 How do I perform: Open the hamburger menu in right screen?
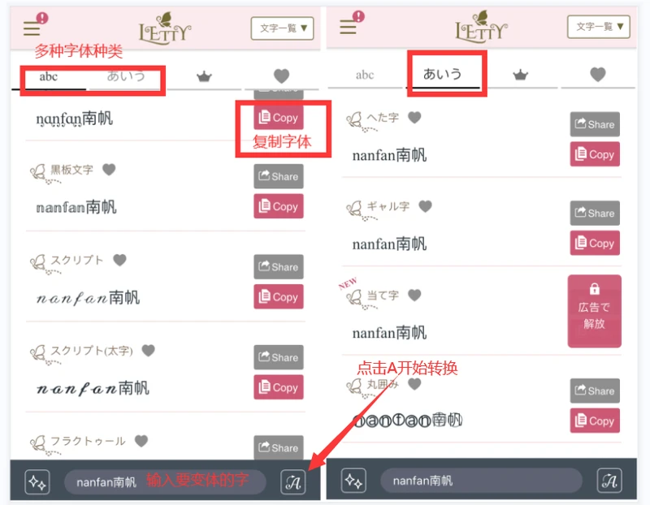point(348,28)
